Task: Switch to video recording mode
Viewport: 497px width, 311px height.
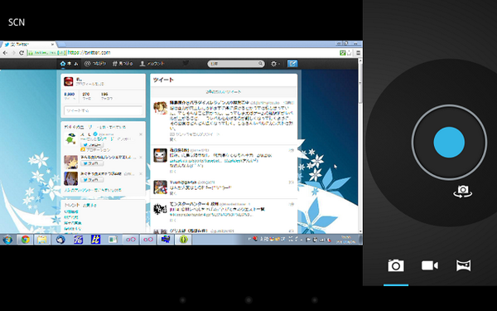Action: point(429,265)
